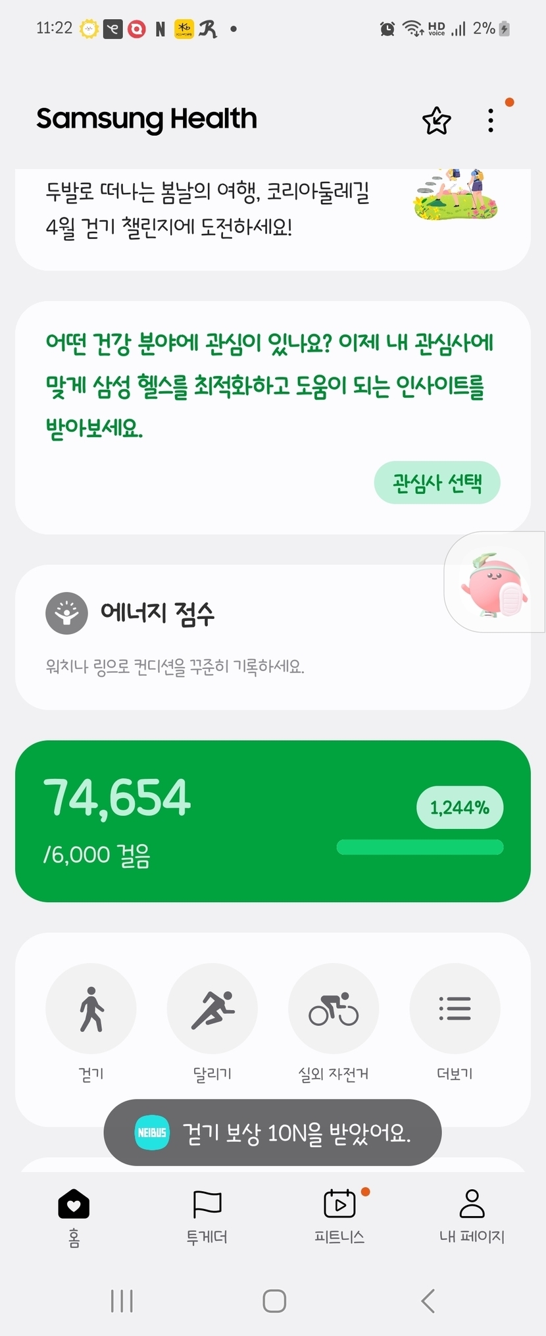546x1336 pixels.
Task: Tap the steps progress bar
Action: (420, 847)
